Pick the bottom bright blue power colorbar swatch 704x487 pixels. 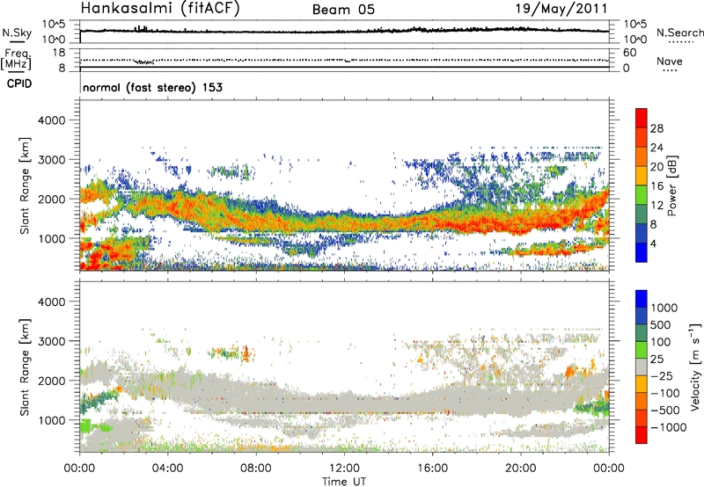[x=642, y=252]
